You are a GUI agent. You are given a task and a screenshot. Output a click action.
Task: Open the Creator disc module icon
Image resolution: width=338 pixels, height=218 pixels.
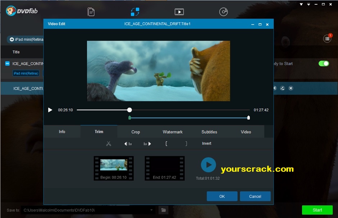(224, 12)
